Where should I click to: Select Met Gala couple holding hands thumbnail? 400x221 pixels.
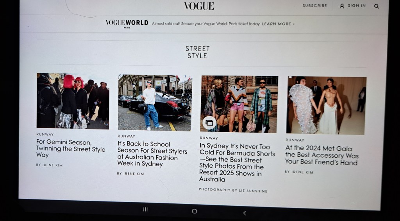(x=326, y=105)
